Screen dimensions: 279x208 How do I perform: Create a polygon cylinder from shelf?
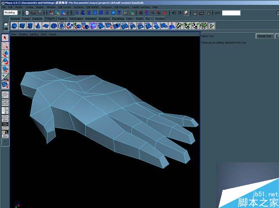coord(30,25)
